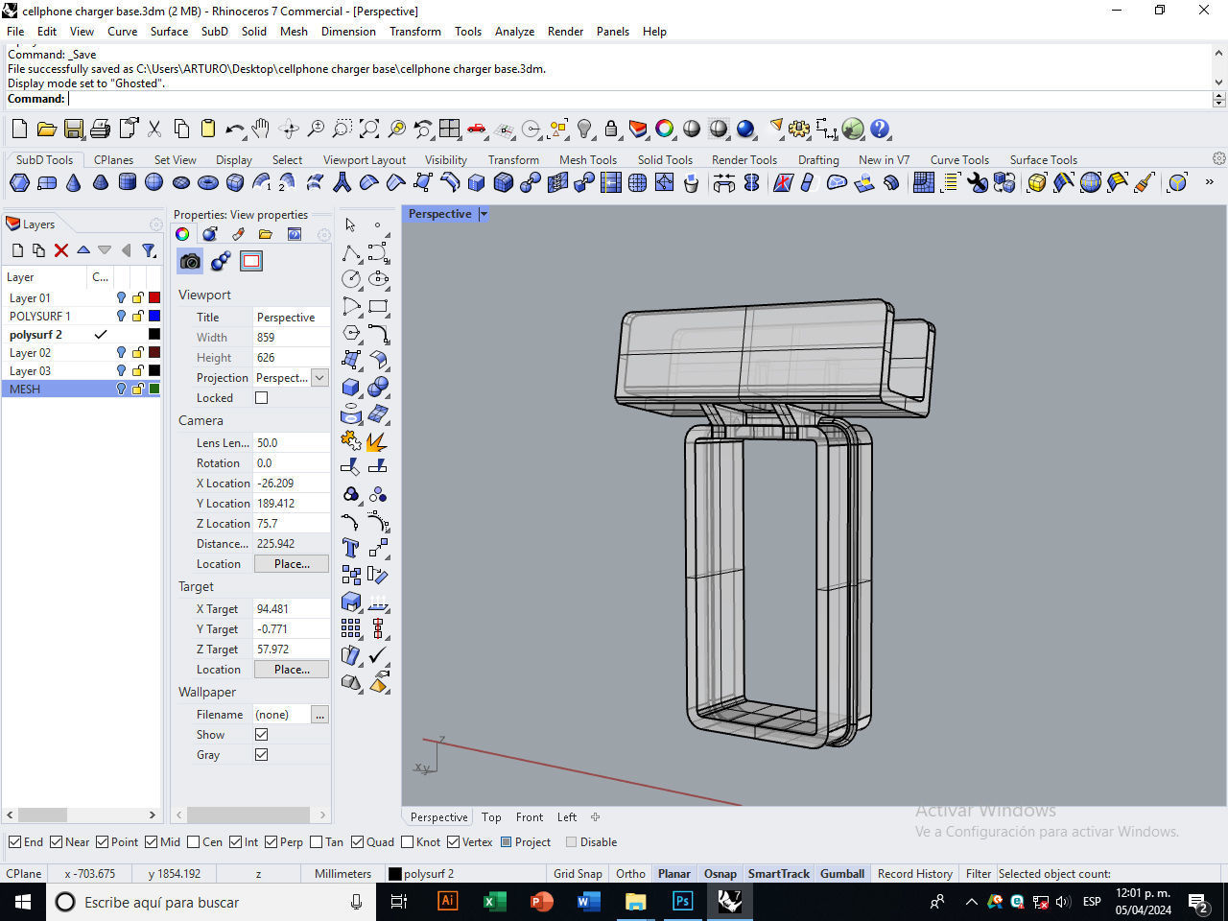Toggle Grid Snap in status bar
The width and height of the screenshot is (1228, 921).
(578, 873)
